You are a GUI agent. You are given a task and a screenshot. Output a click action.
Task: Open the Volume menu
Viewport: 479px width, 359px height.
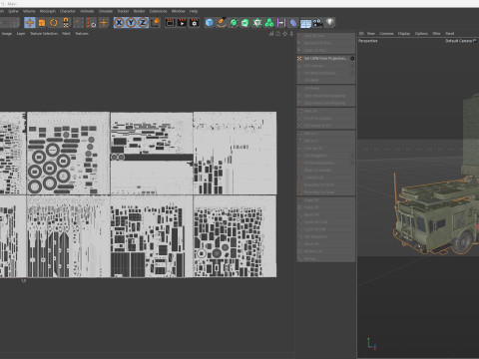29,11
